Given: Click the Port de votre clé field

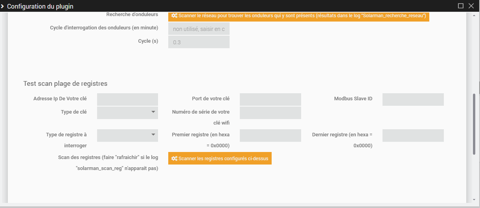Looking at the screenshot, I should 270,99.
